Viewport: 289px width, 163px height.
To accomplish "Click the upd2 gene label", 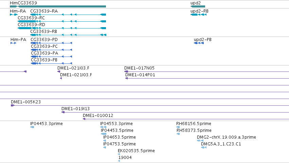I will [x=196, y=3].
